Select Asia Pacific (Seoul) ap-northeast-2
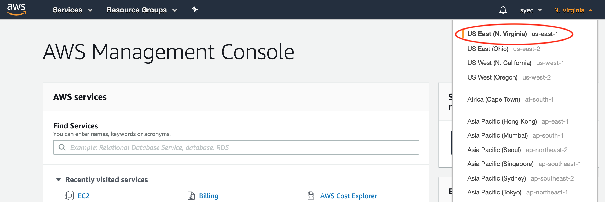This screenshot has height=202, width=605. pos(517,150)
